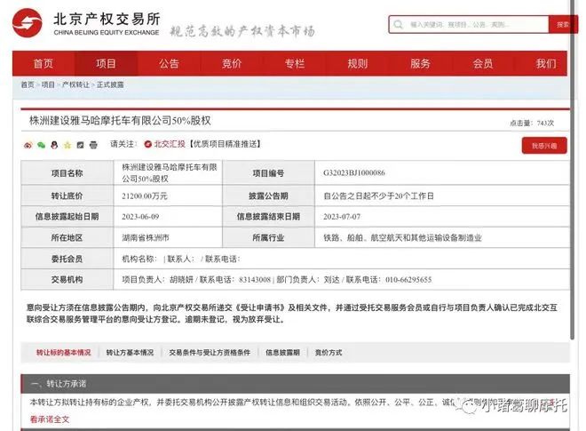Image resolution: width=586 pixels, height=431 pixels.
Task: Open the 看承诺全文 link
Action: tap(50, 419)
